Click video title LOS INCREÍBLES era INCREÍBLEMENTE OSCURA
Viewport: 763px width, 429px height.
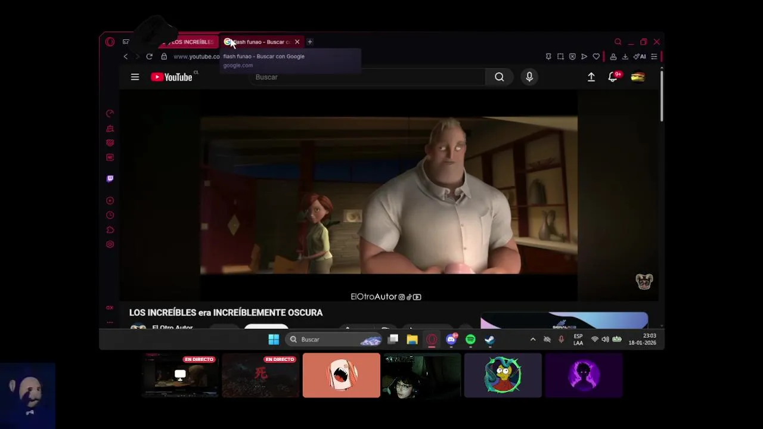[226, 312]
